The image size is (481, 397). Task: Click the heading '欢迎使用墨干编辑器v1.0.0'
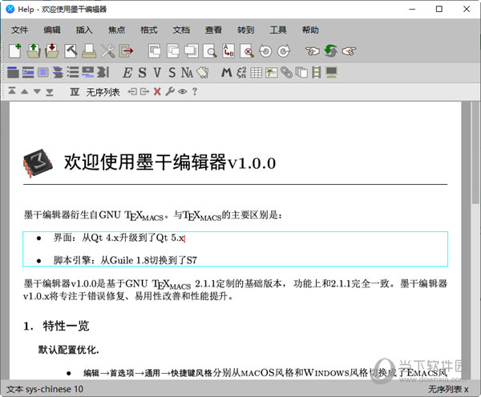(170, 162)
